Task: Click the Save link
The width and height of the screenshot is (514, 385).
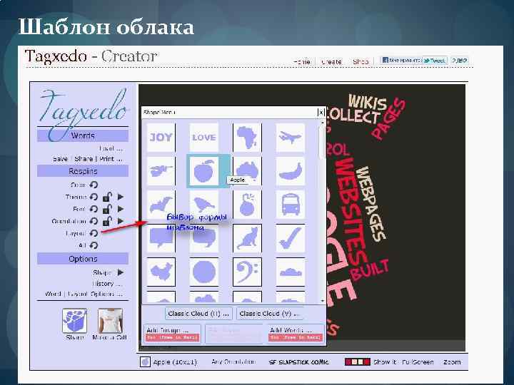Action: pos(60,159)
